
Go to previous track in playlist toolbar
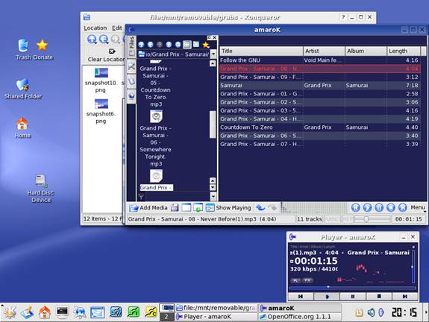click(355, 208)
